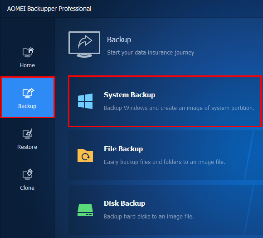Choose the File Backup option
The image size is (263, 238).
point(166,155)
